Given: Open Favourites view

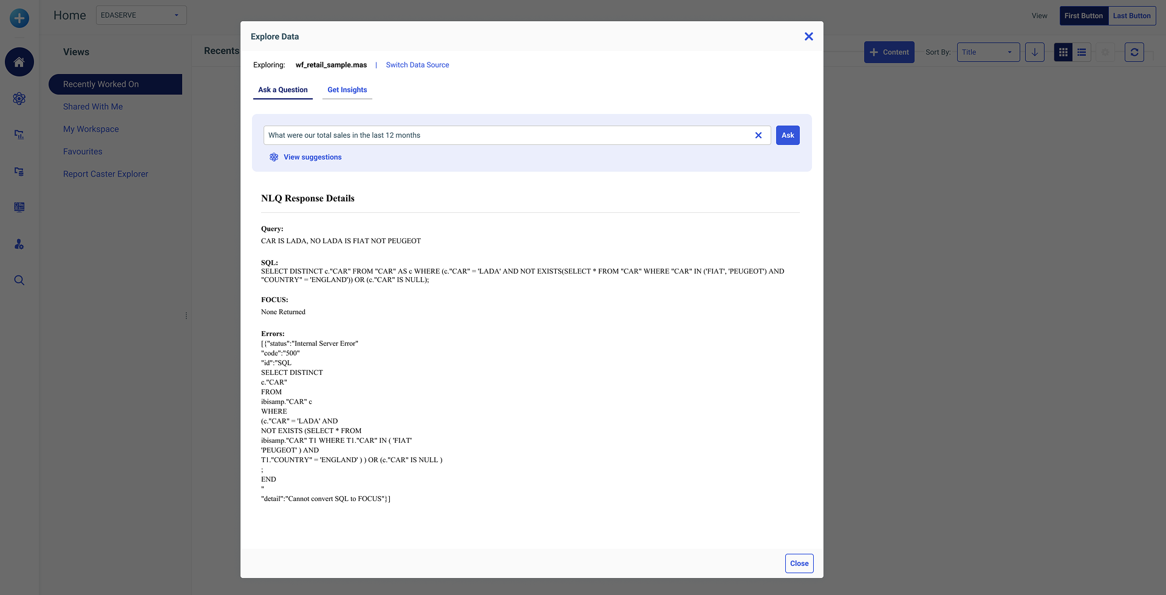Looking at the screenshot, I should 83,152.
